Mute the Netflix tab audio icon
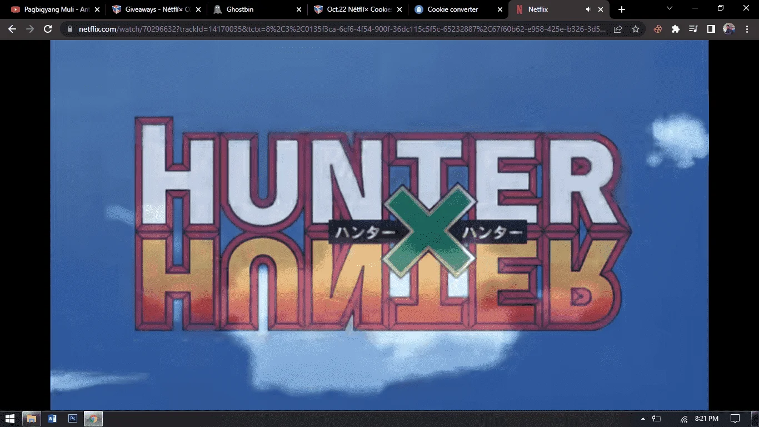759x427 pixels. point(588,9)
